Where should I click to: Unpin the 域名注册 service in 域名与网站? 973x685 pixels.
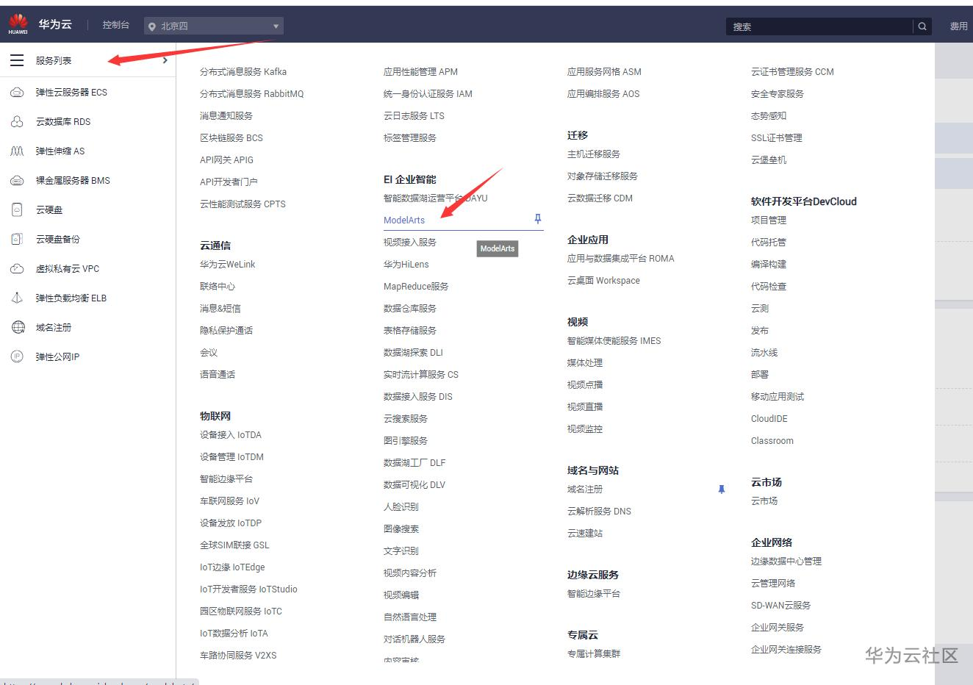pos(722,489)
